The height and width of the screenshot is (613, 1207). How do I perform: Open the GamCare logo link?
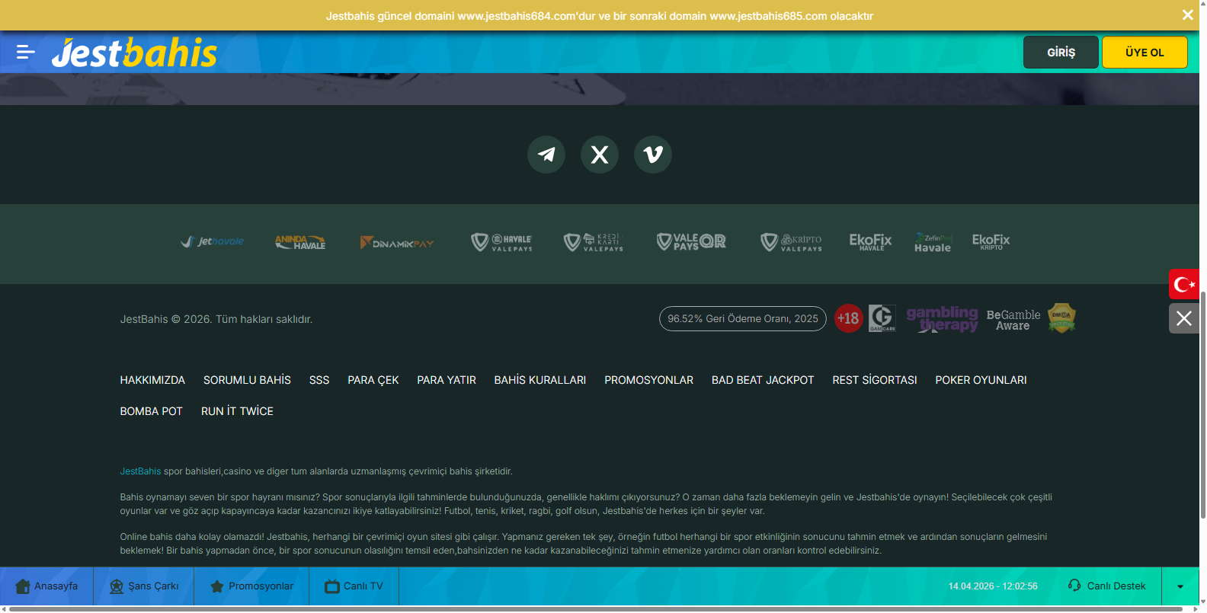[x=882, y=318]
